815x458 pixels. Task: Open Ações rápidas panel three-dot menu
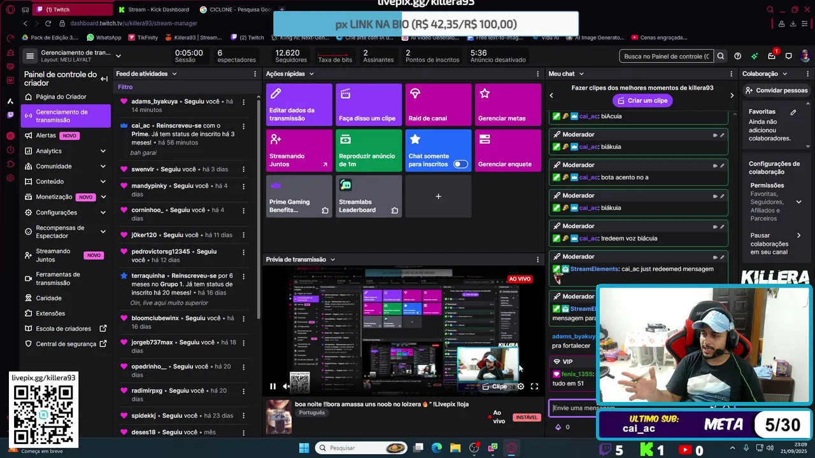click(537, 74)
